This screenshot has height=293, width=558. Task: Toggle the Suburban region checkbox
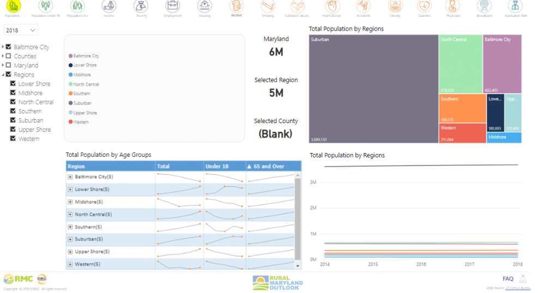pos(14,120)
